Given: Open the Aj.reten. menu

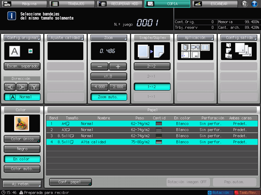Looking at the screenshot, I should pos(22,184).
